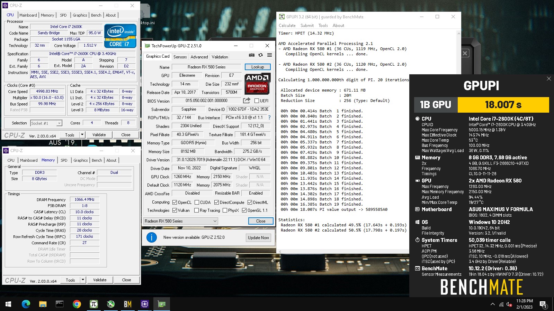Viewport: 554px width, 311px height.
Task: Open the GPU-Z hamburger menu
Action: click(269, 55)
